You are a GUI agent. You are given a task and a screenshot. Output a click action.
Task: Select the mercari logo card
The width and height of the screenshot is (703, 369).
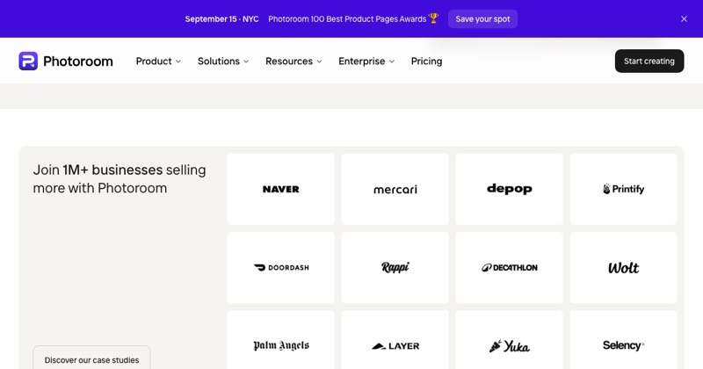(x=395, y=189)
